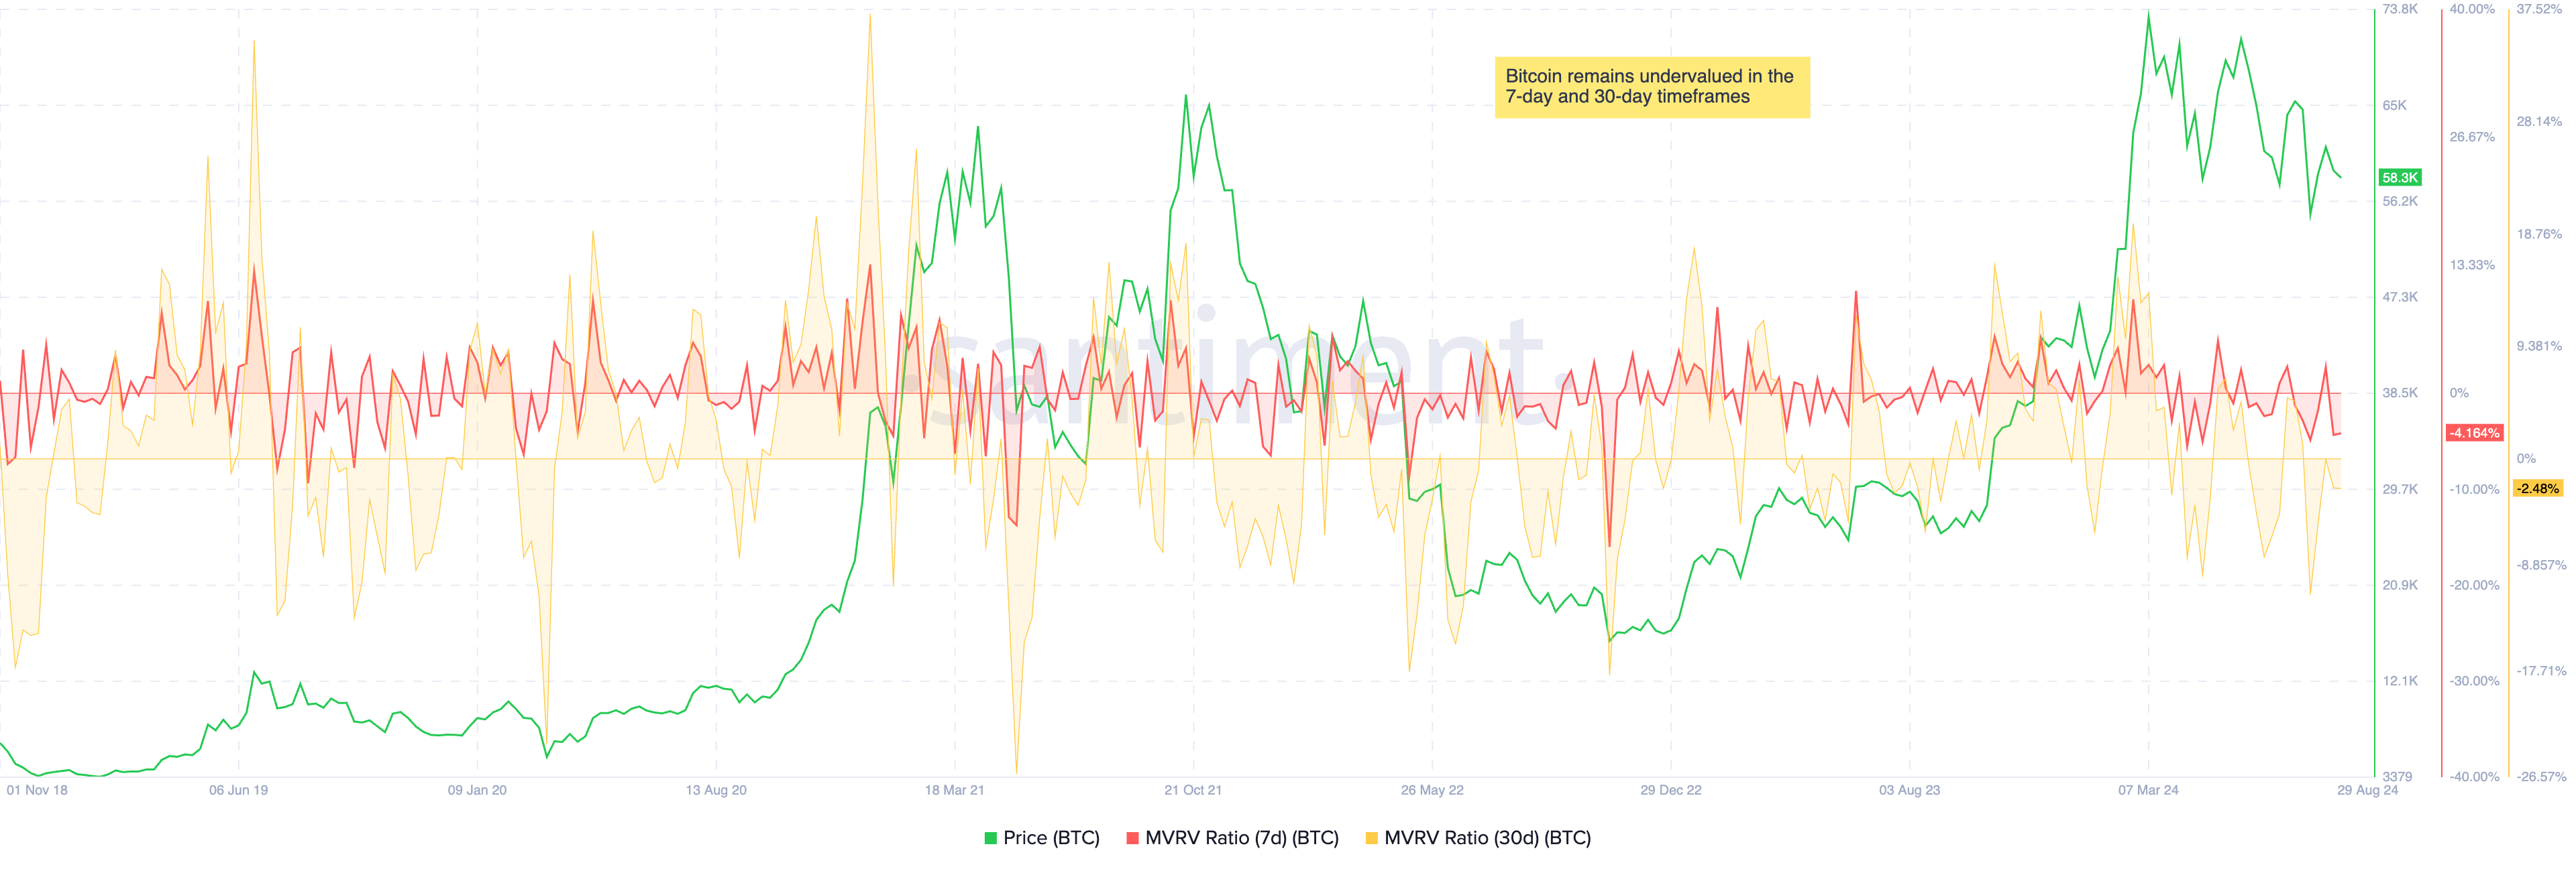Select the 29 Aug 24 date label
The width and height of the screenshot is (2576, 871).
(x=2367, y=790)
